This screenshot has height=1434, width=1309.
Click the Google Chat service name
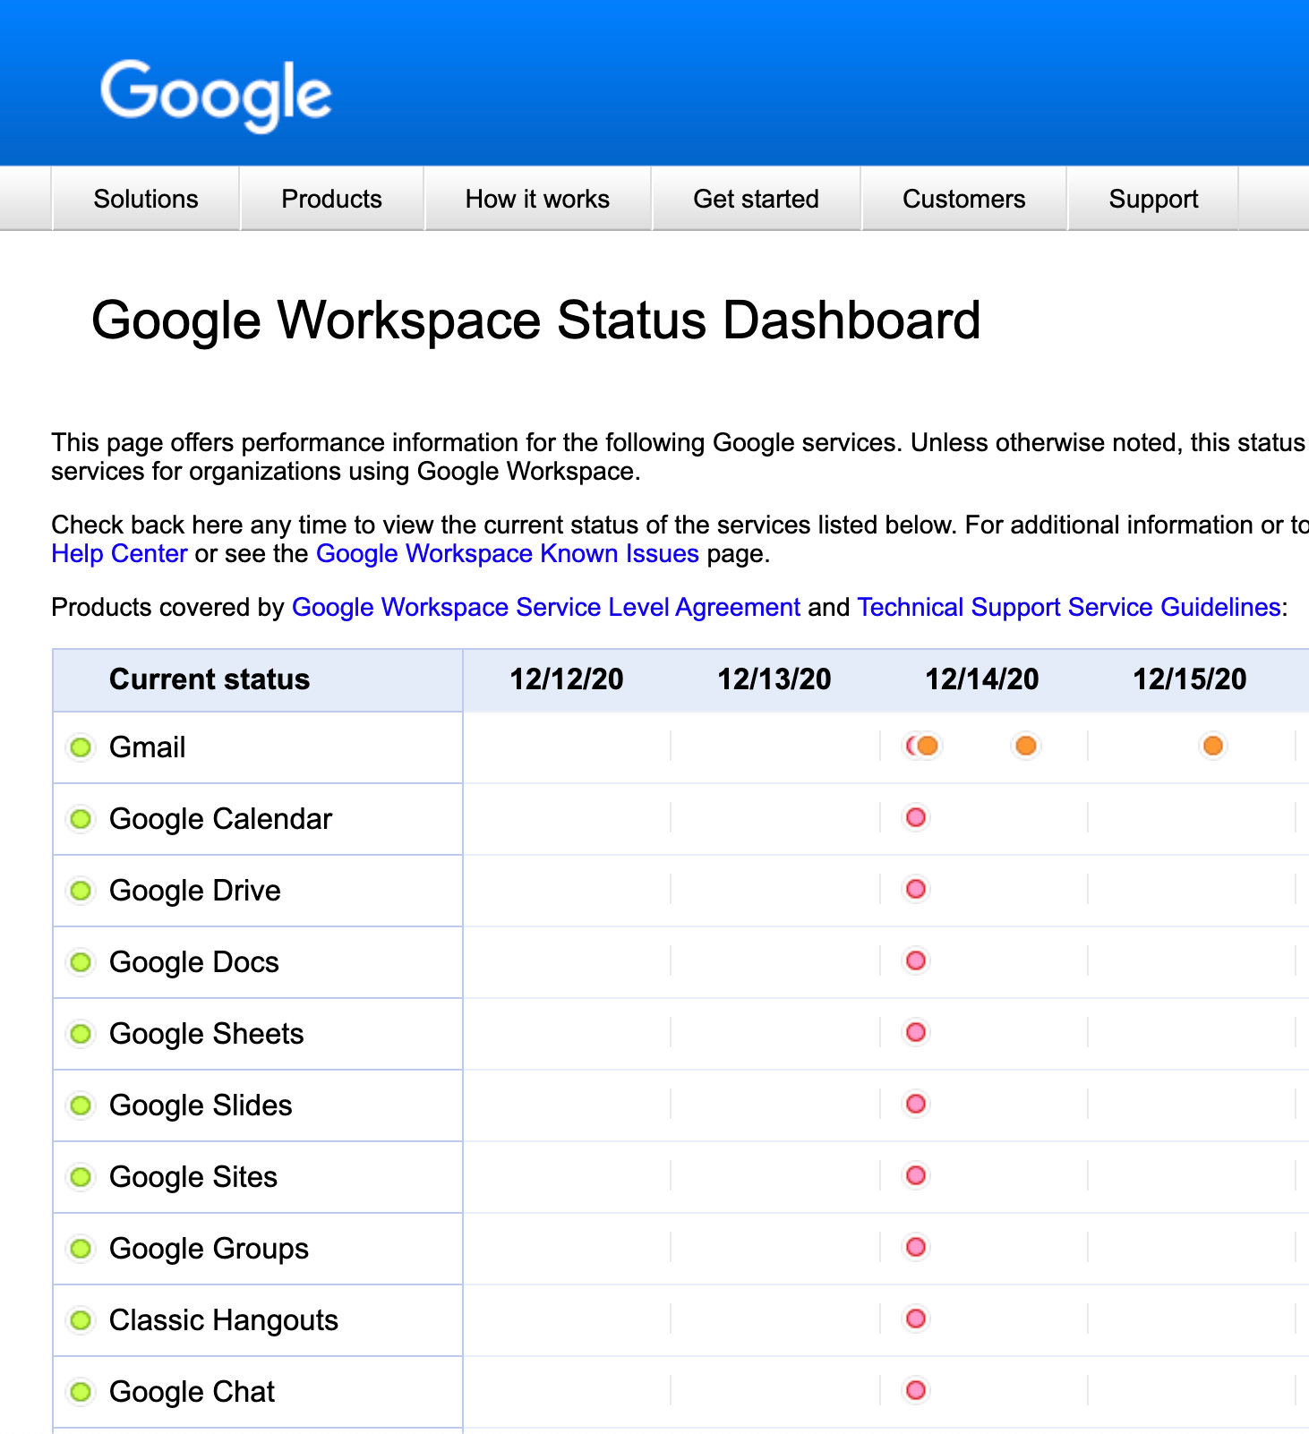coord(192,1392)
